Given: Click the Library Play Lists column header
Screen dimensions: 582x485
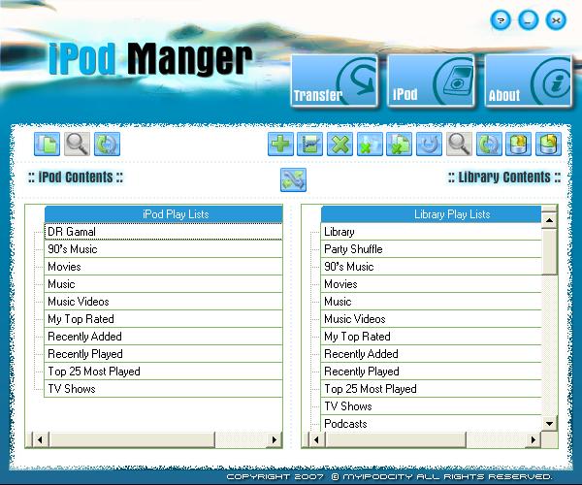Looking at the screenshot, I should (432, 214).
